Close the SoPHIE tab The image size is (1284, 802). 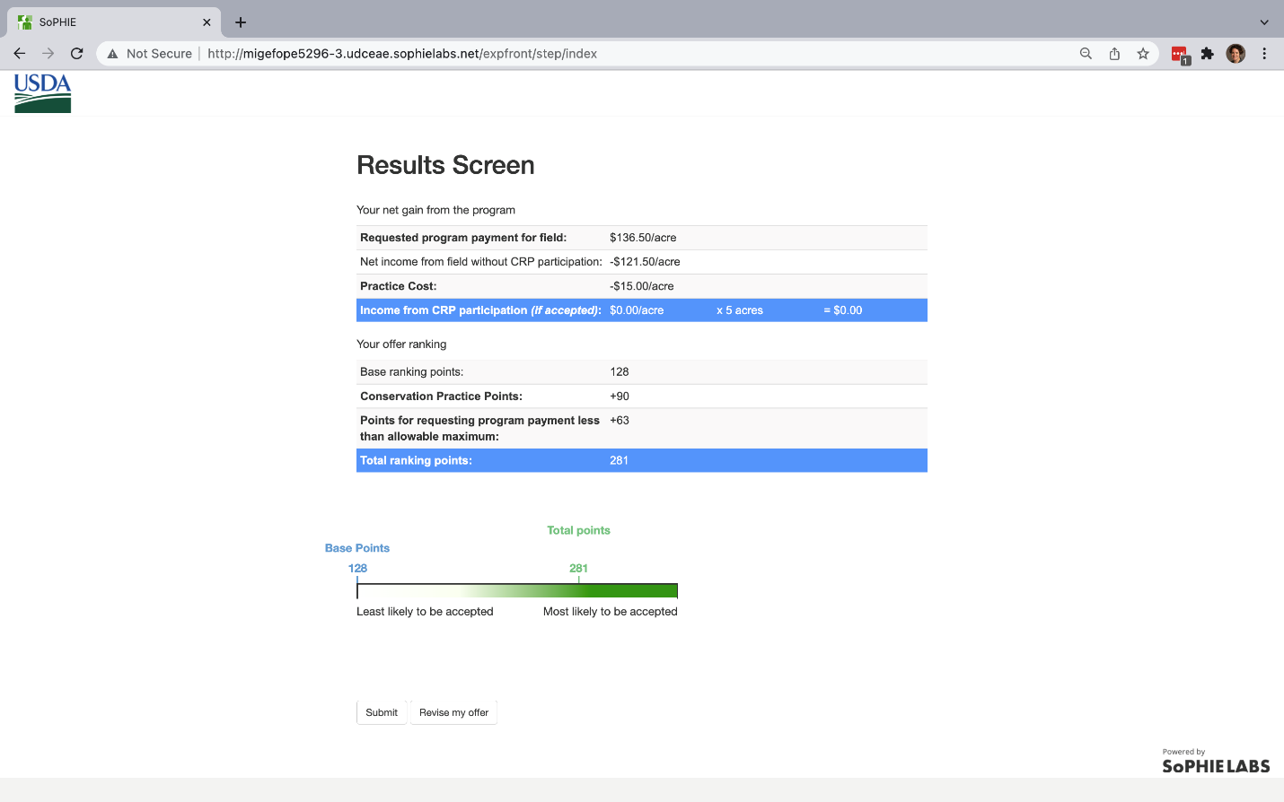coord(207,22)
